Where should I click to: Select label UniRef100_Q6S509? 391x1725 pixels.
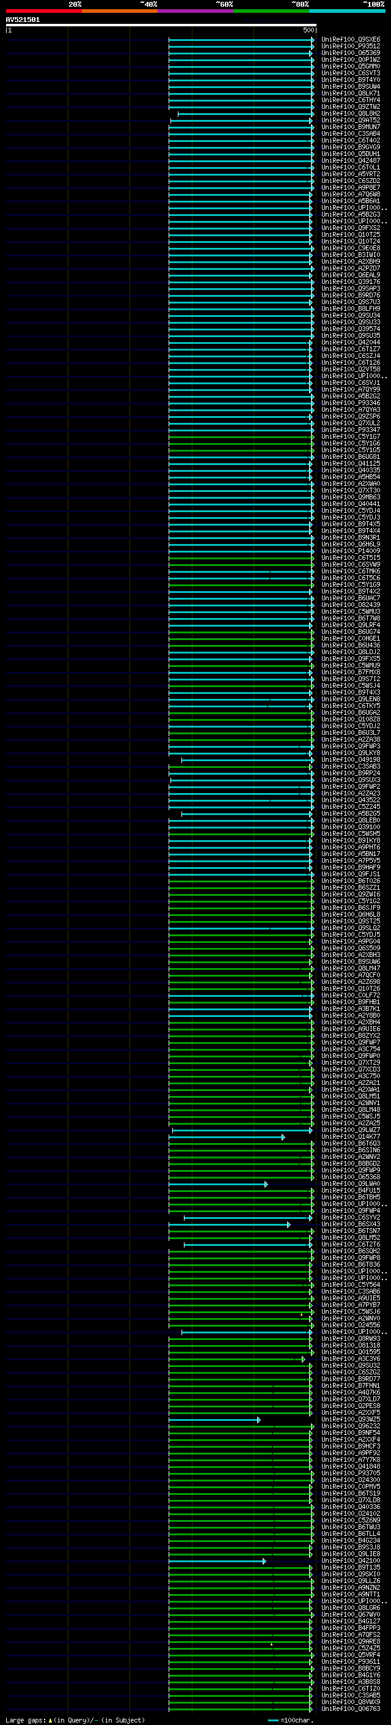pos(351,948)
